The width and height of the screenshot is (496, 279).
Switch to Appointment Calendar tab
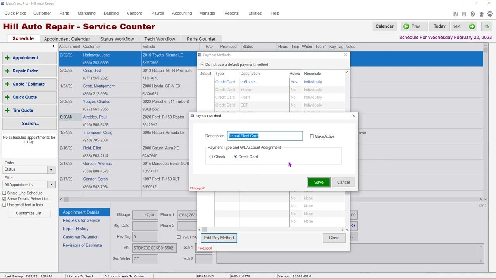pyautogui.click(x=67, y=39)
